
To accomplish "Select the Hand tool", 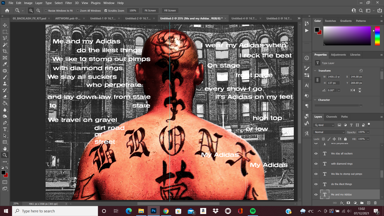I will pos(5,149).
